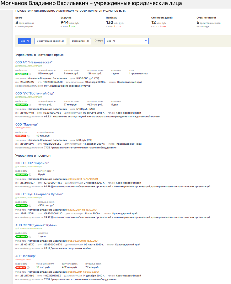Open АНО СК "Отдушина" Кубань link
Viewport: 231px width, 284px height.
(x=36, y=225)
